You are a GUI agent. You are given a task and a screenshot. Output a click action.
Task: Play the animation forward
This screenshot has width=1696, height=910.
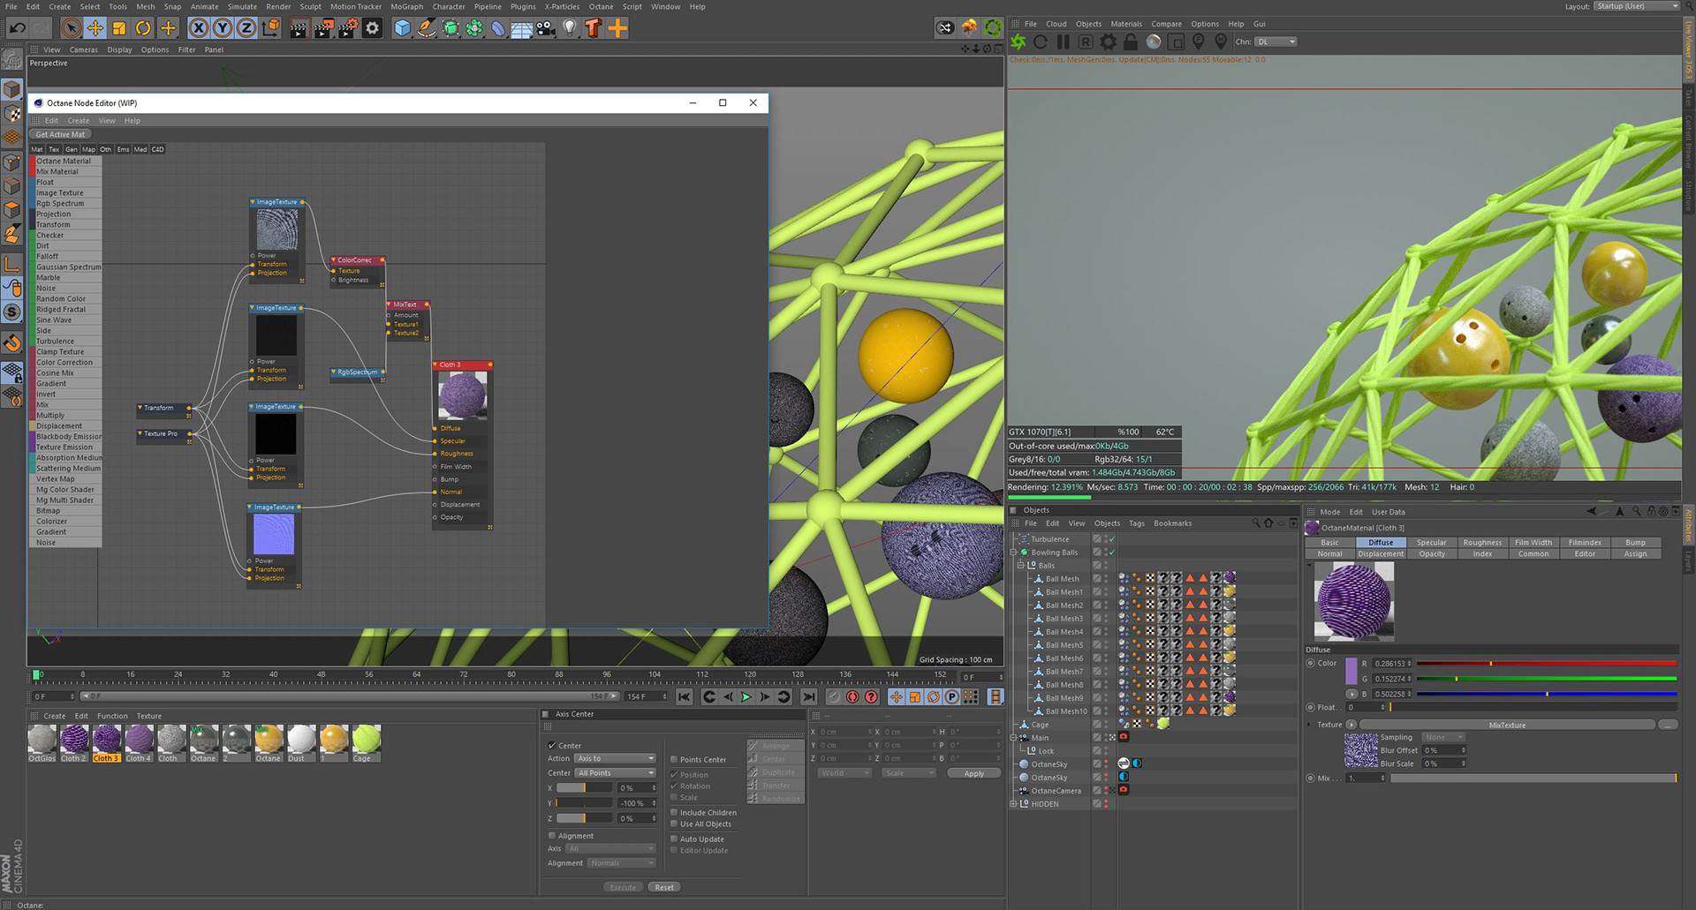click(x=746, y=697)
